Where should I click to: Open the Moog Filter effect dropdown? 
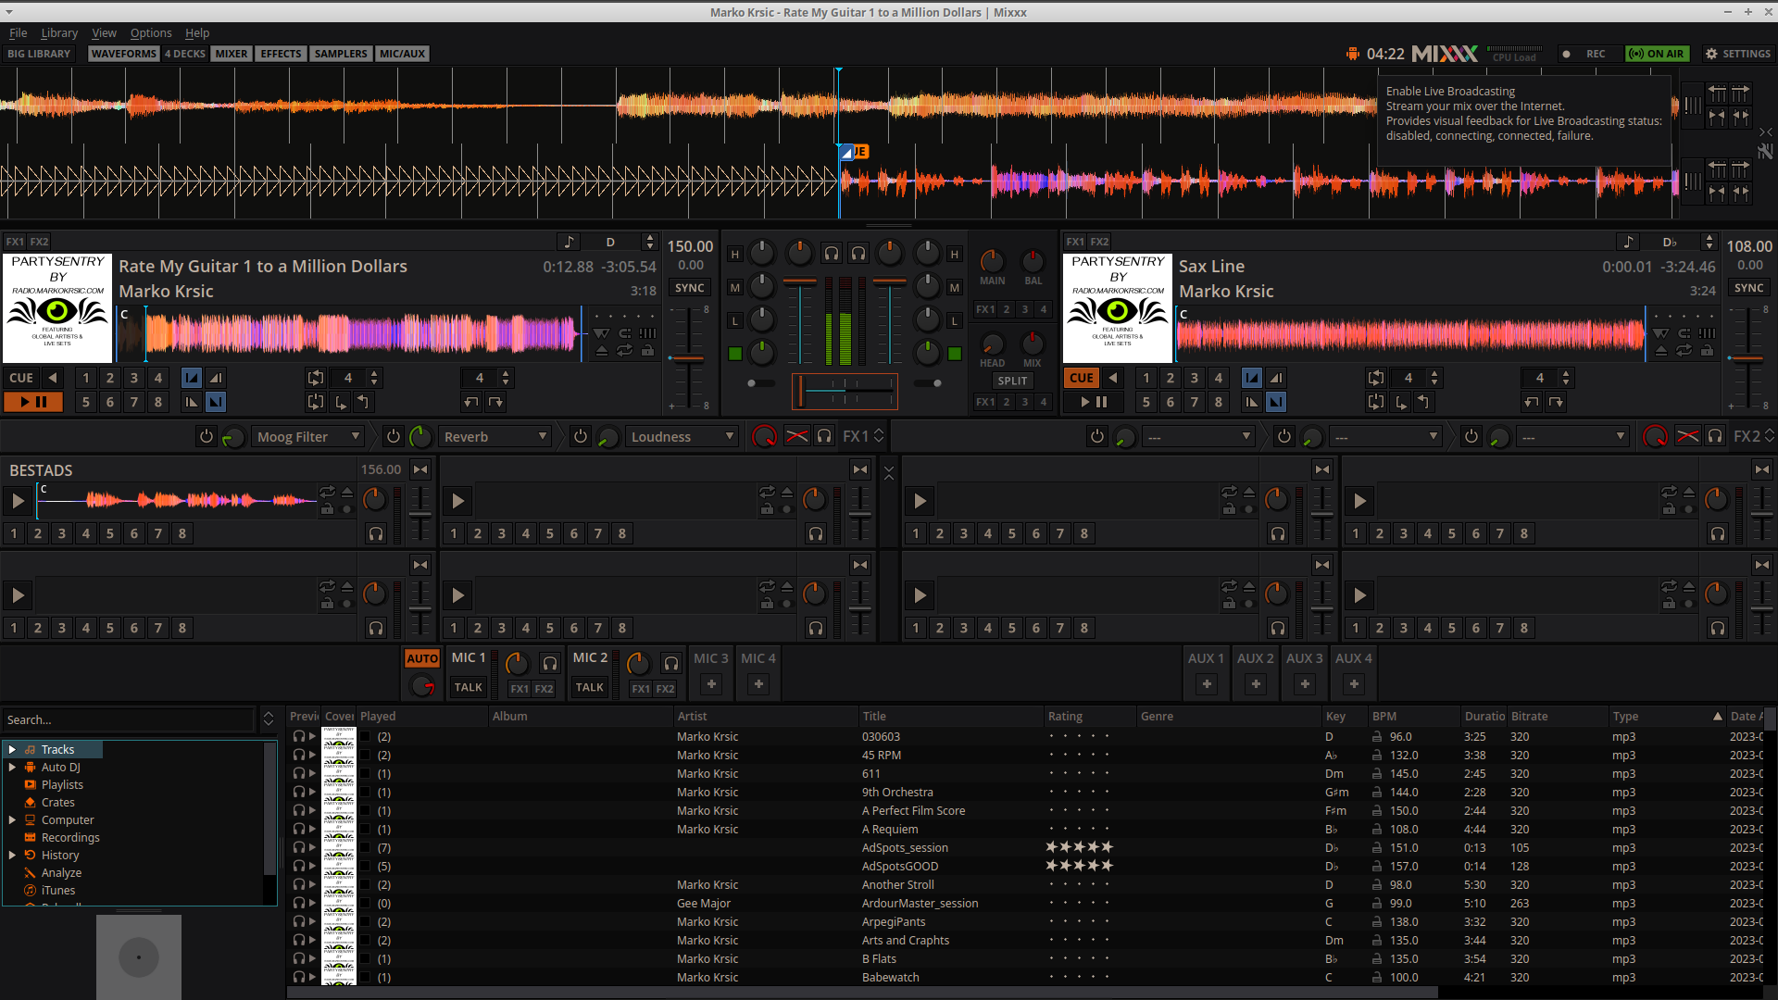tap(308, 436)
